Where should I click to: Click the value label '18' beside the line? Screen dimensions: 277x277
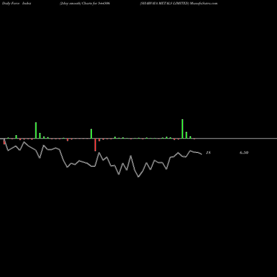pos(208,152)
